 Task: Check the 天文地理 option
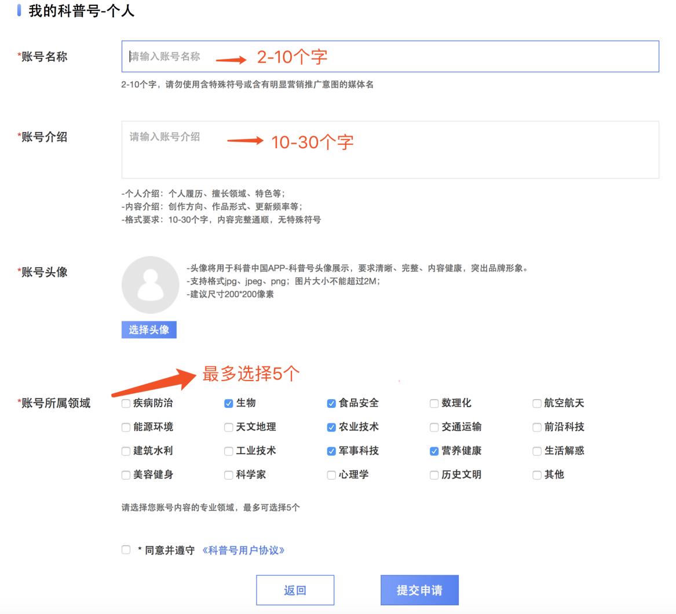pyautogui.click(x=228, y=427)
